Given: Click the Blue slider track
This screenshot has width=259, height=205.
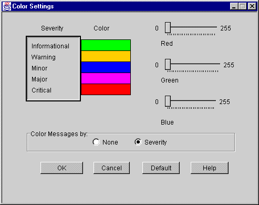Looking at the screenshot, I should [x=193, y=101].
